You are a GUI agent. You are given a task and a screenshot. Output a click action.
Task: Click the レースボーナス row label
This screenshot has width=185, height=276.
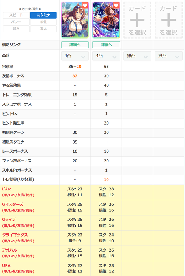coord(15,151)
